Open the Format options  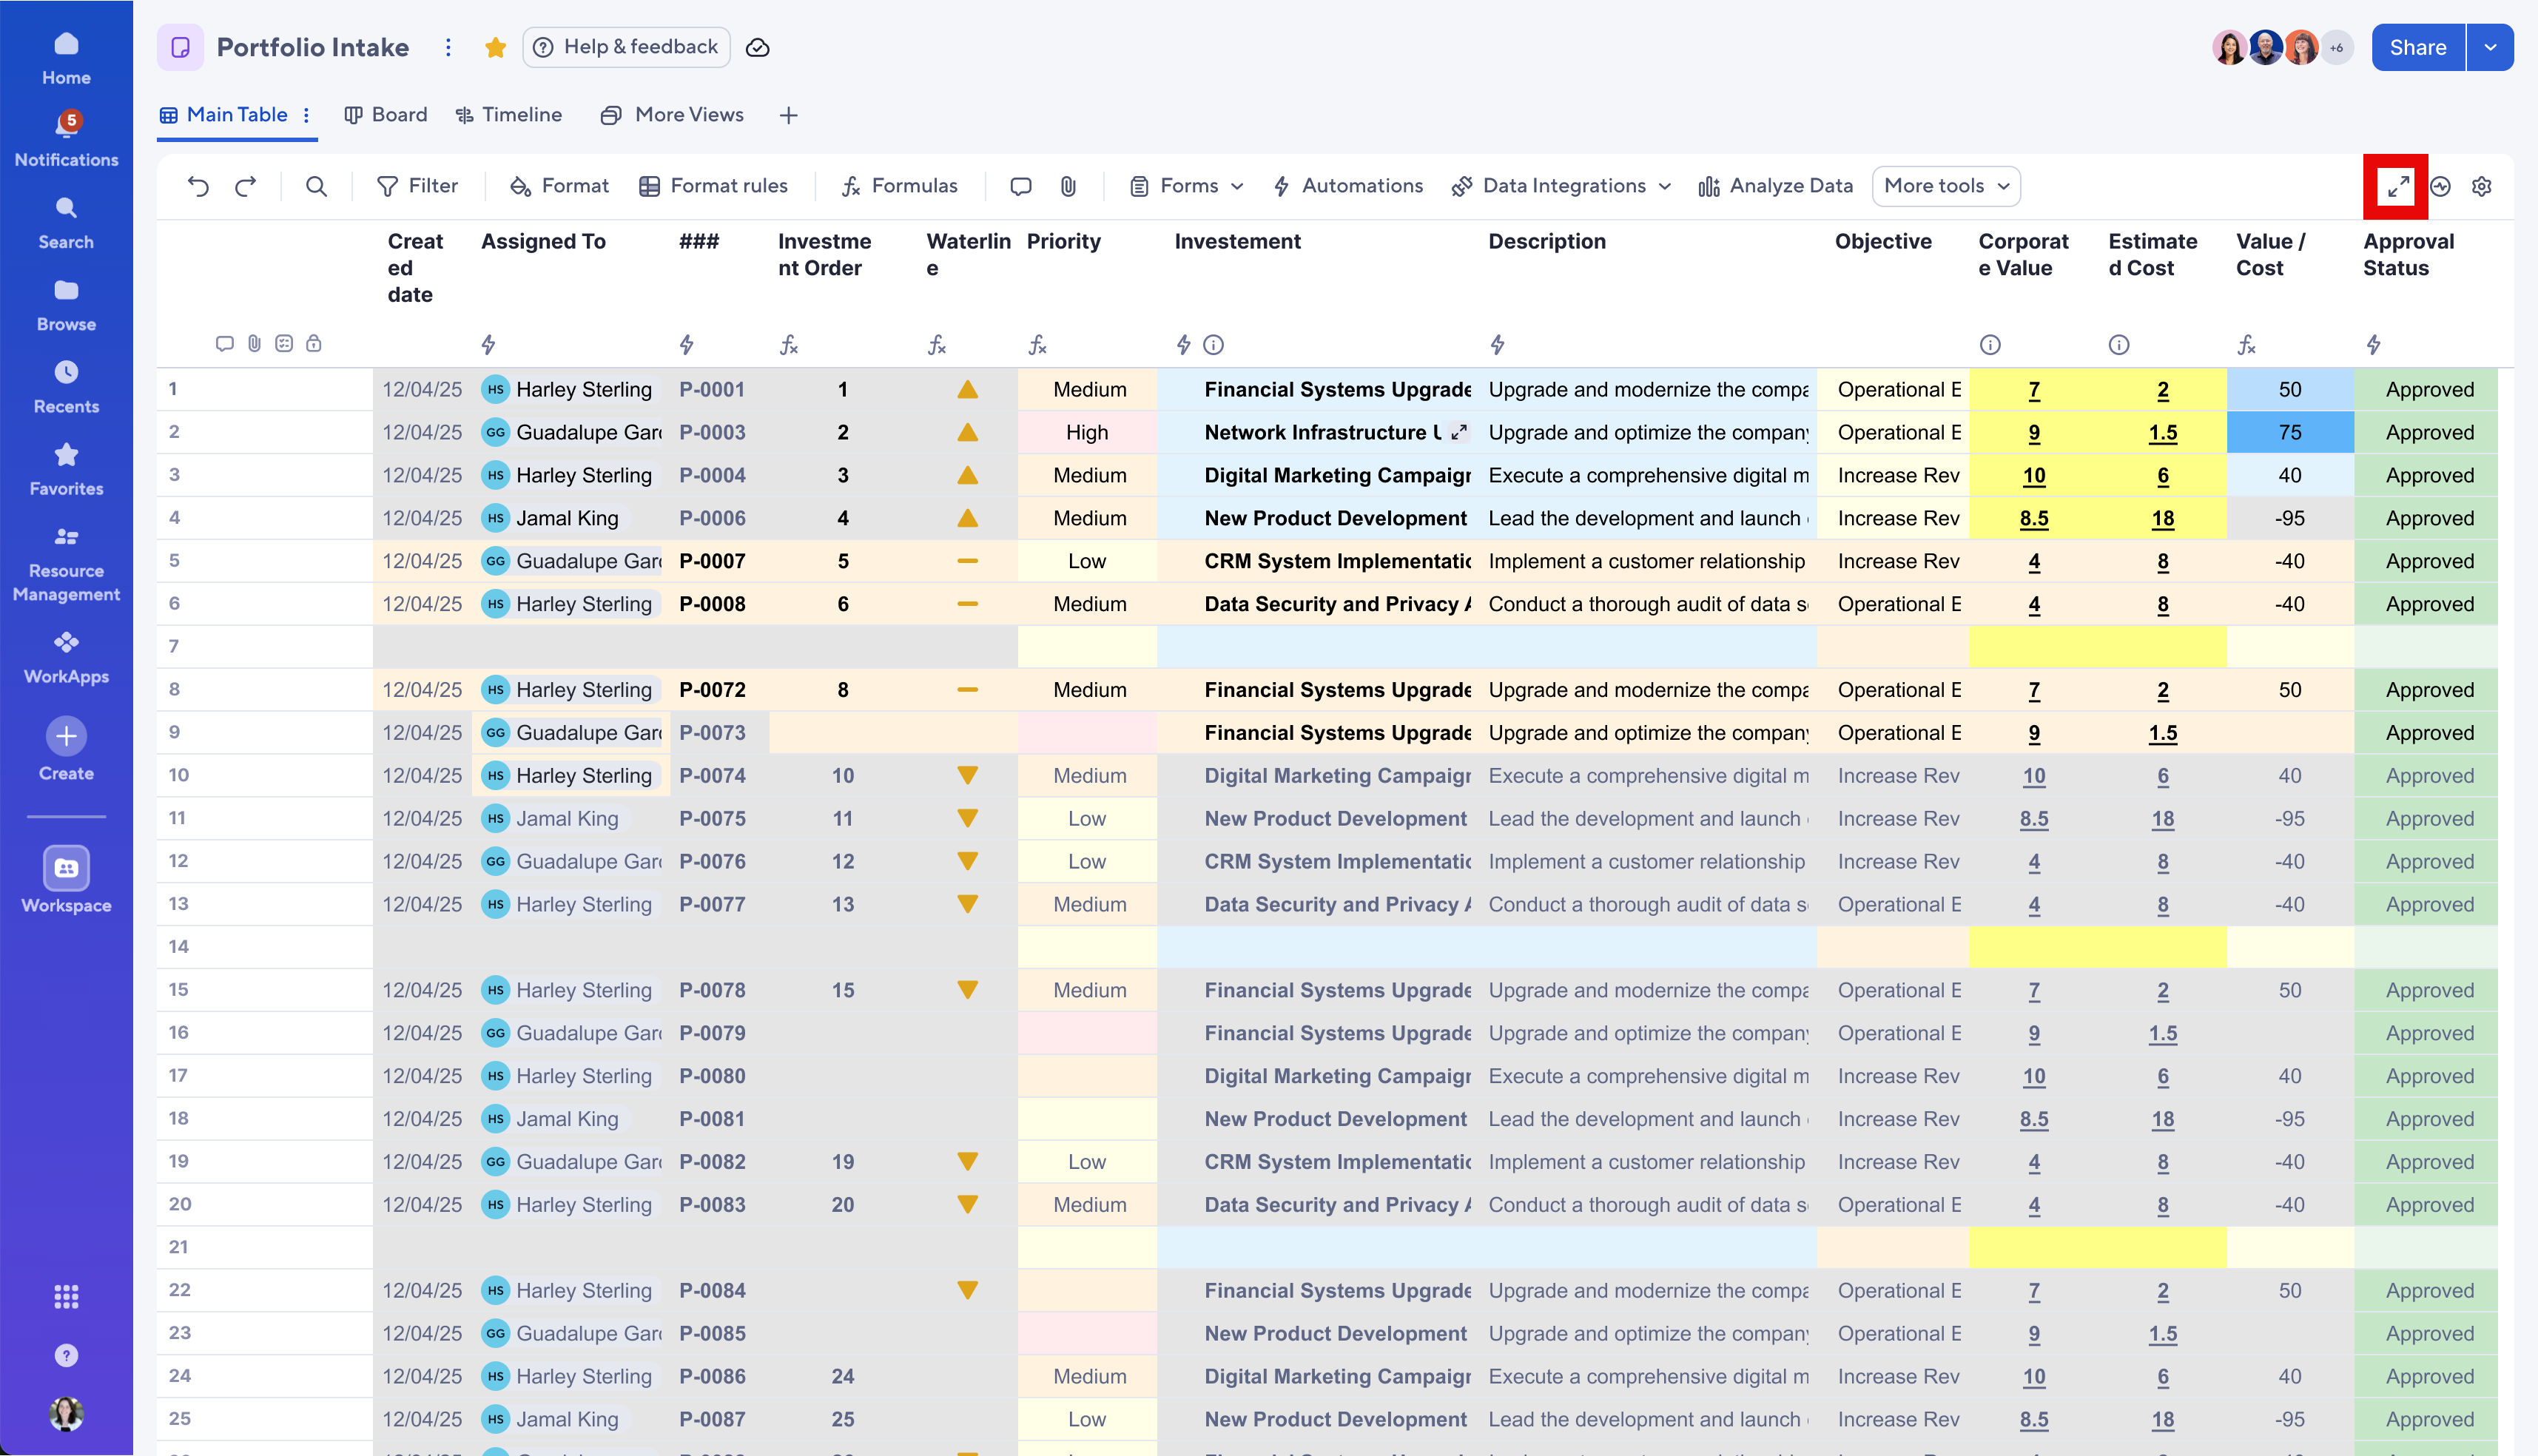coord(558,186)
